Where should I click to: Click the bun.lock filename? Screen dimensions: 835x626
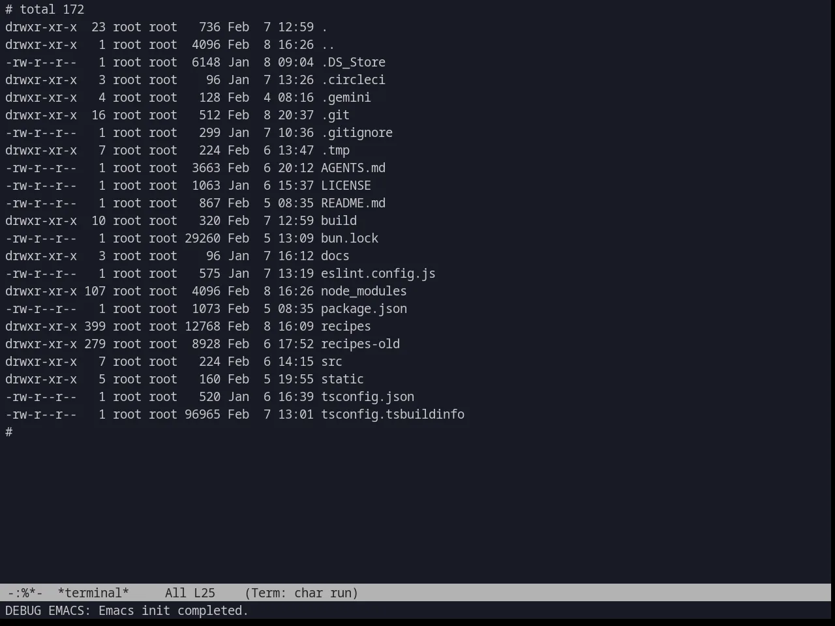click(x=350, y=238)
